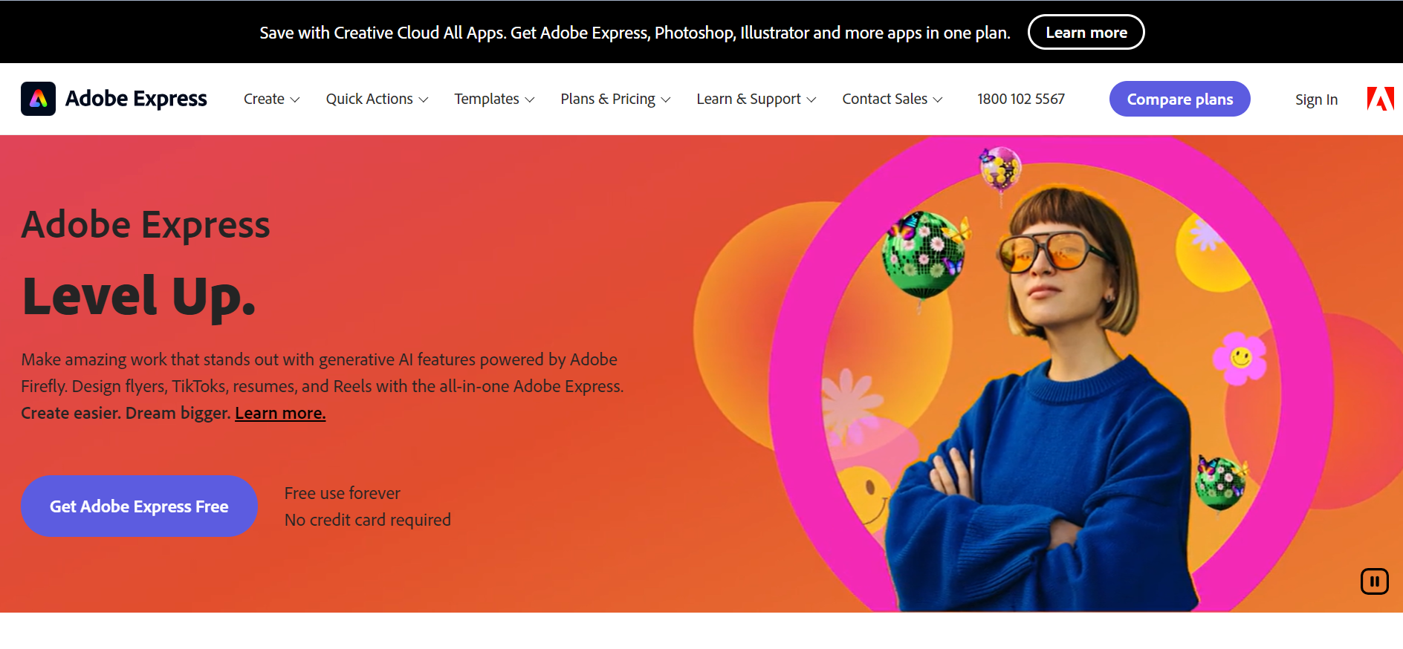
Task: Open the Sign In link
Action: [1316, 100]
